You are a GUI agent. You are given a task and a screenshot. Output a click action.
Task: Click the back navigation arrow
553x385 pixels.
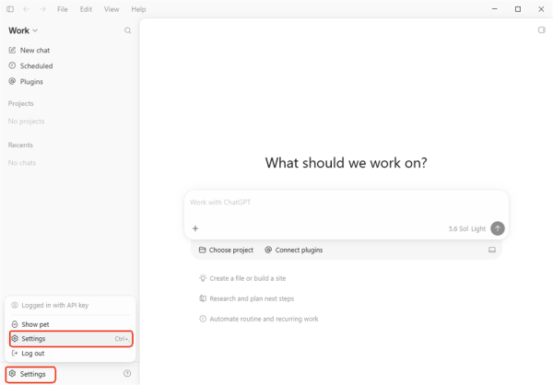tap(26, 9)
